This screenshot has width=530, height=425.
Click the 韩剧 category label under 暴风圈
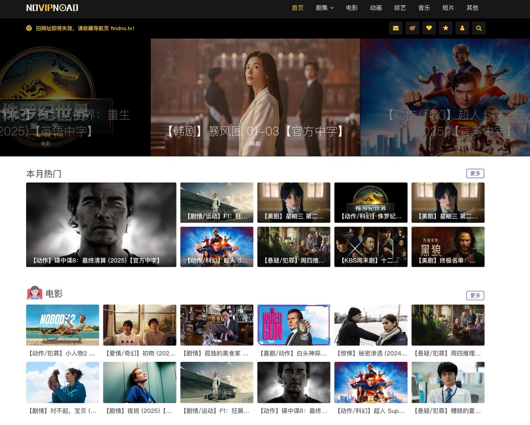click(255, 144)
